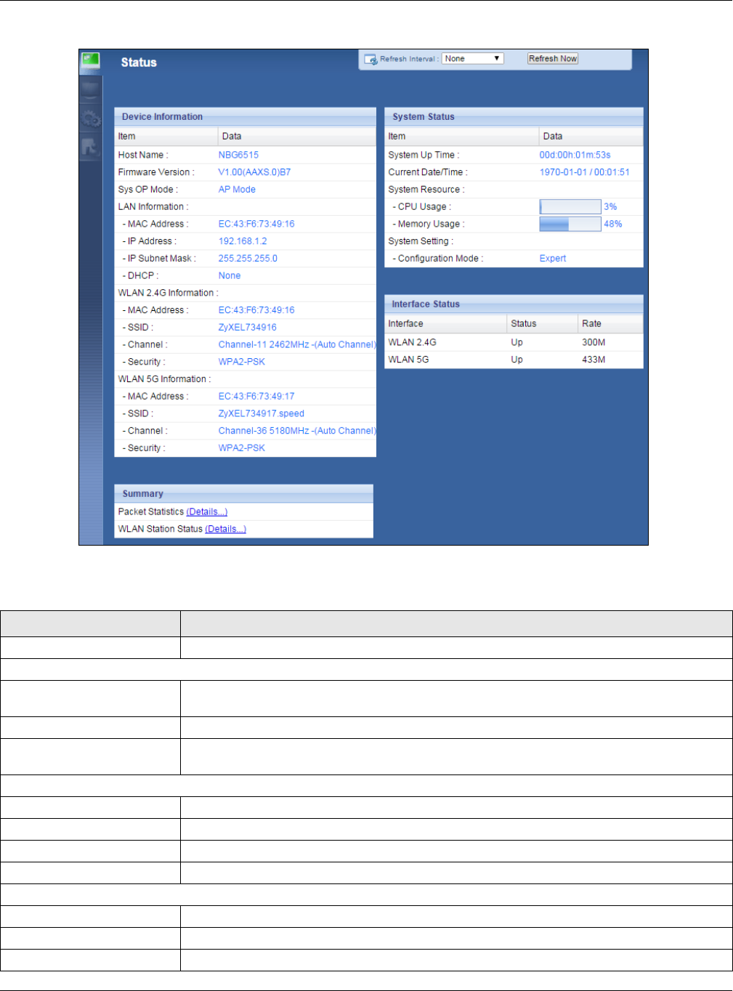This screenshot has height=991, width=733.
Task: Open the Monitor section in sidebar
Action: pos(91,90)
